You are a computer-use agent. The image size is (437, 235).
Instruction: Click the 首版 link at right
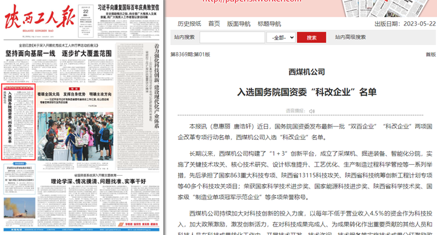[430, 55]
